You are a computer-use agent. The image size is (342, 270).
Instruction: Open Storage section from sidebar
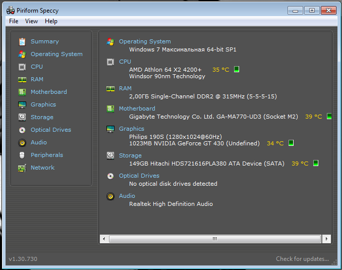coord(42,117)
